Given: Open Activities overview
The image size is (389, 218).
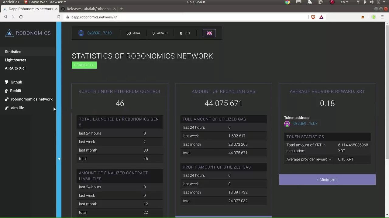Looking at the screenshot, I should (11, 2).
